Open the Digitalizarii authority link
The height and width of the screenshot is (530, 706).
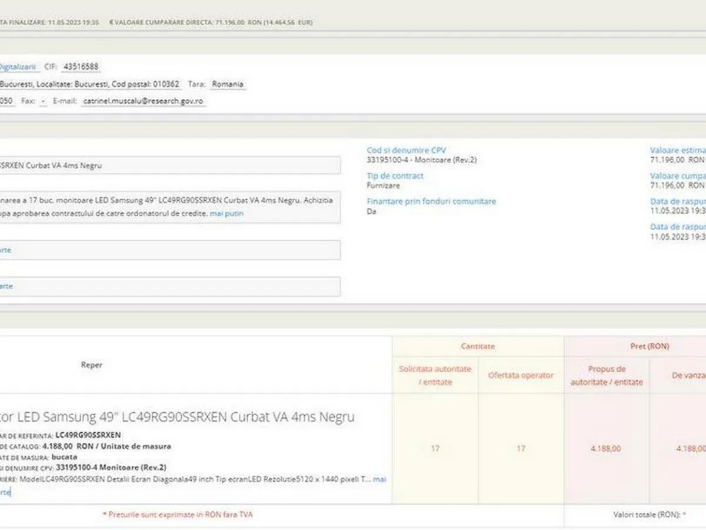18,67
